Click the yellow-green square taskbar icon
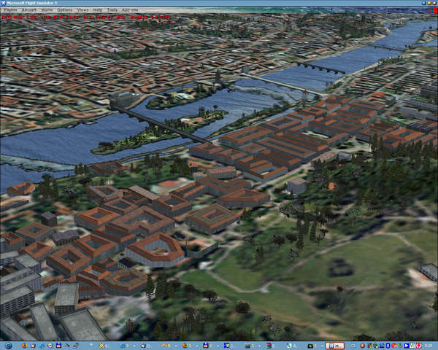Viewport: 438px width, 350px height. [x=102, y=346]
